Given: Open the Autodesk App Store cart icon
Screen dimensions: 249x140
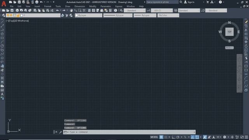Looking at the screenshot, I should pyautogui.click(x=207, y=2).
